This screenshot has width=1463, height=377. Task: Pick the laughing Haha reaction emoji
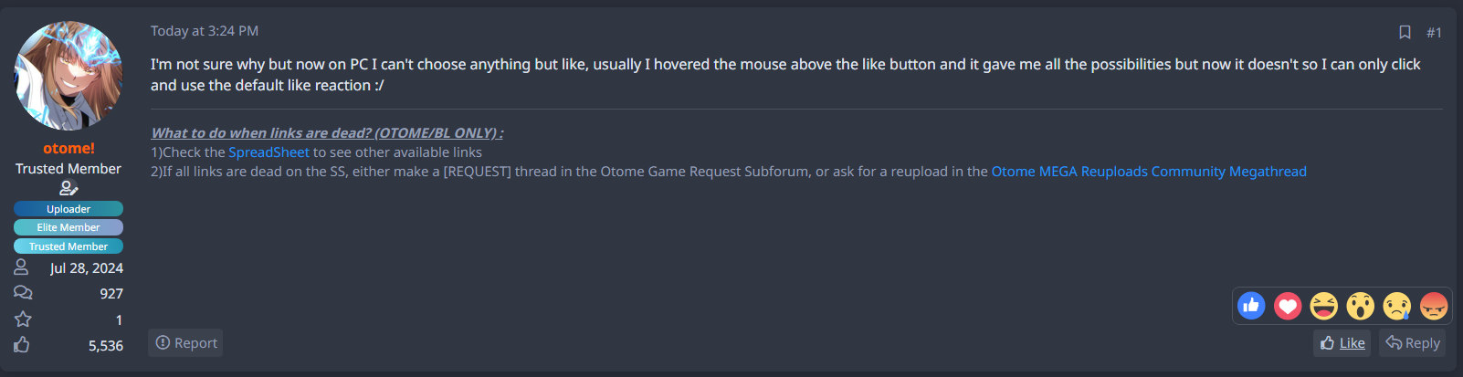1324,306
